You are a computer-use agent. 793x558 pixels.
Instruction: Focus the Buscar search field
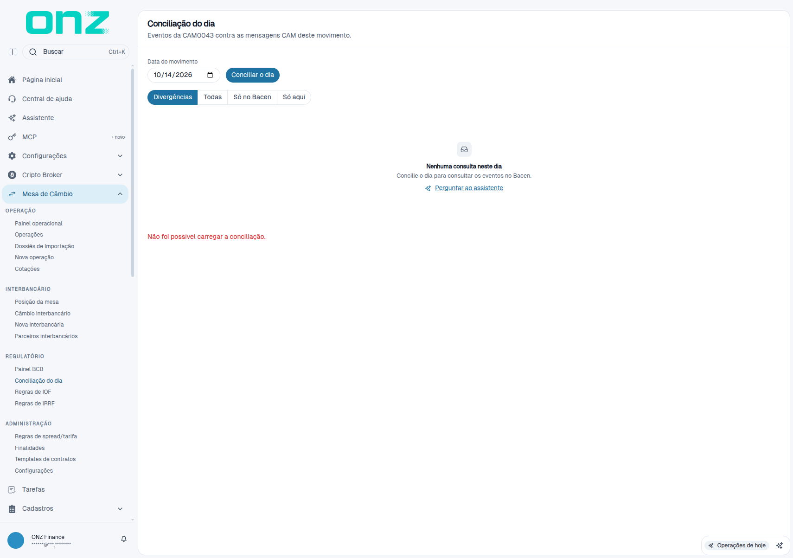pyautogui.click(x=76, y=52)
